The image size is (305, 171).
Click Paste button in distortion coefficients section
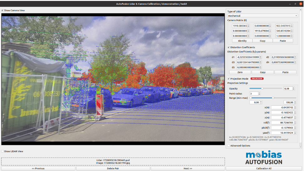point(285,72)
